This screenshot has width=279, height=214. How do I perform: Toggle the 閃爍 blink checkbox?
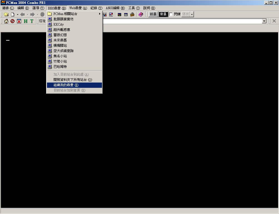tap(171, 14)
